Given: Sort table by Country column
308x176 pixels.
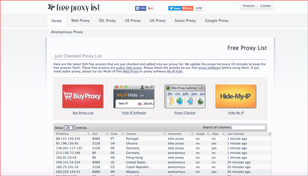Looking at the screenshot, I should [x=145, y=134].
